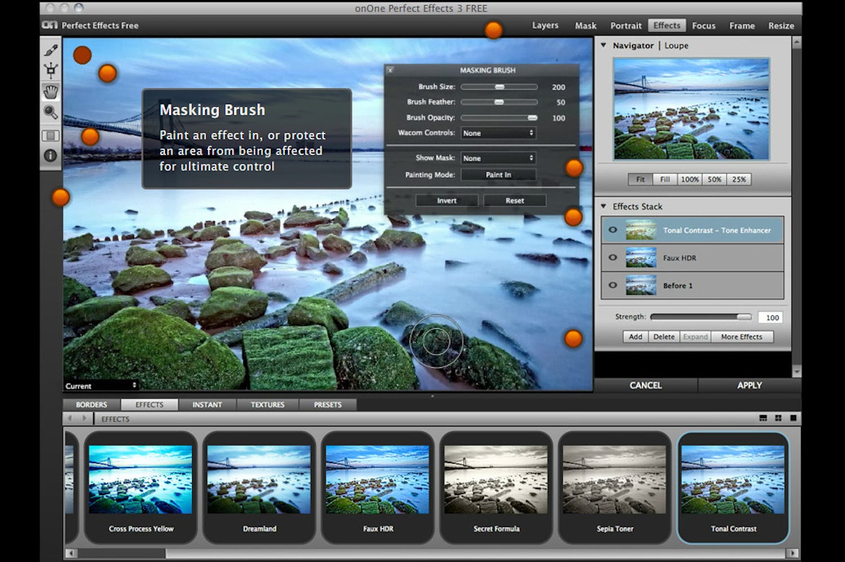Switch browser to filmstrip view icon
This screenshot has height=562, width=845.
pos(763,419)
